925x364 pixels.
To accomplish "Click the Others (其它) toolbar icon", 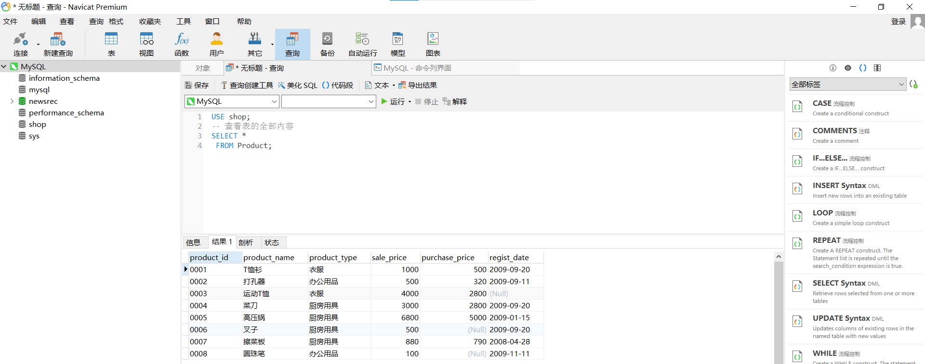I will (255, 44).
